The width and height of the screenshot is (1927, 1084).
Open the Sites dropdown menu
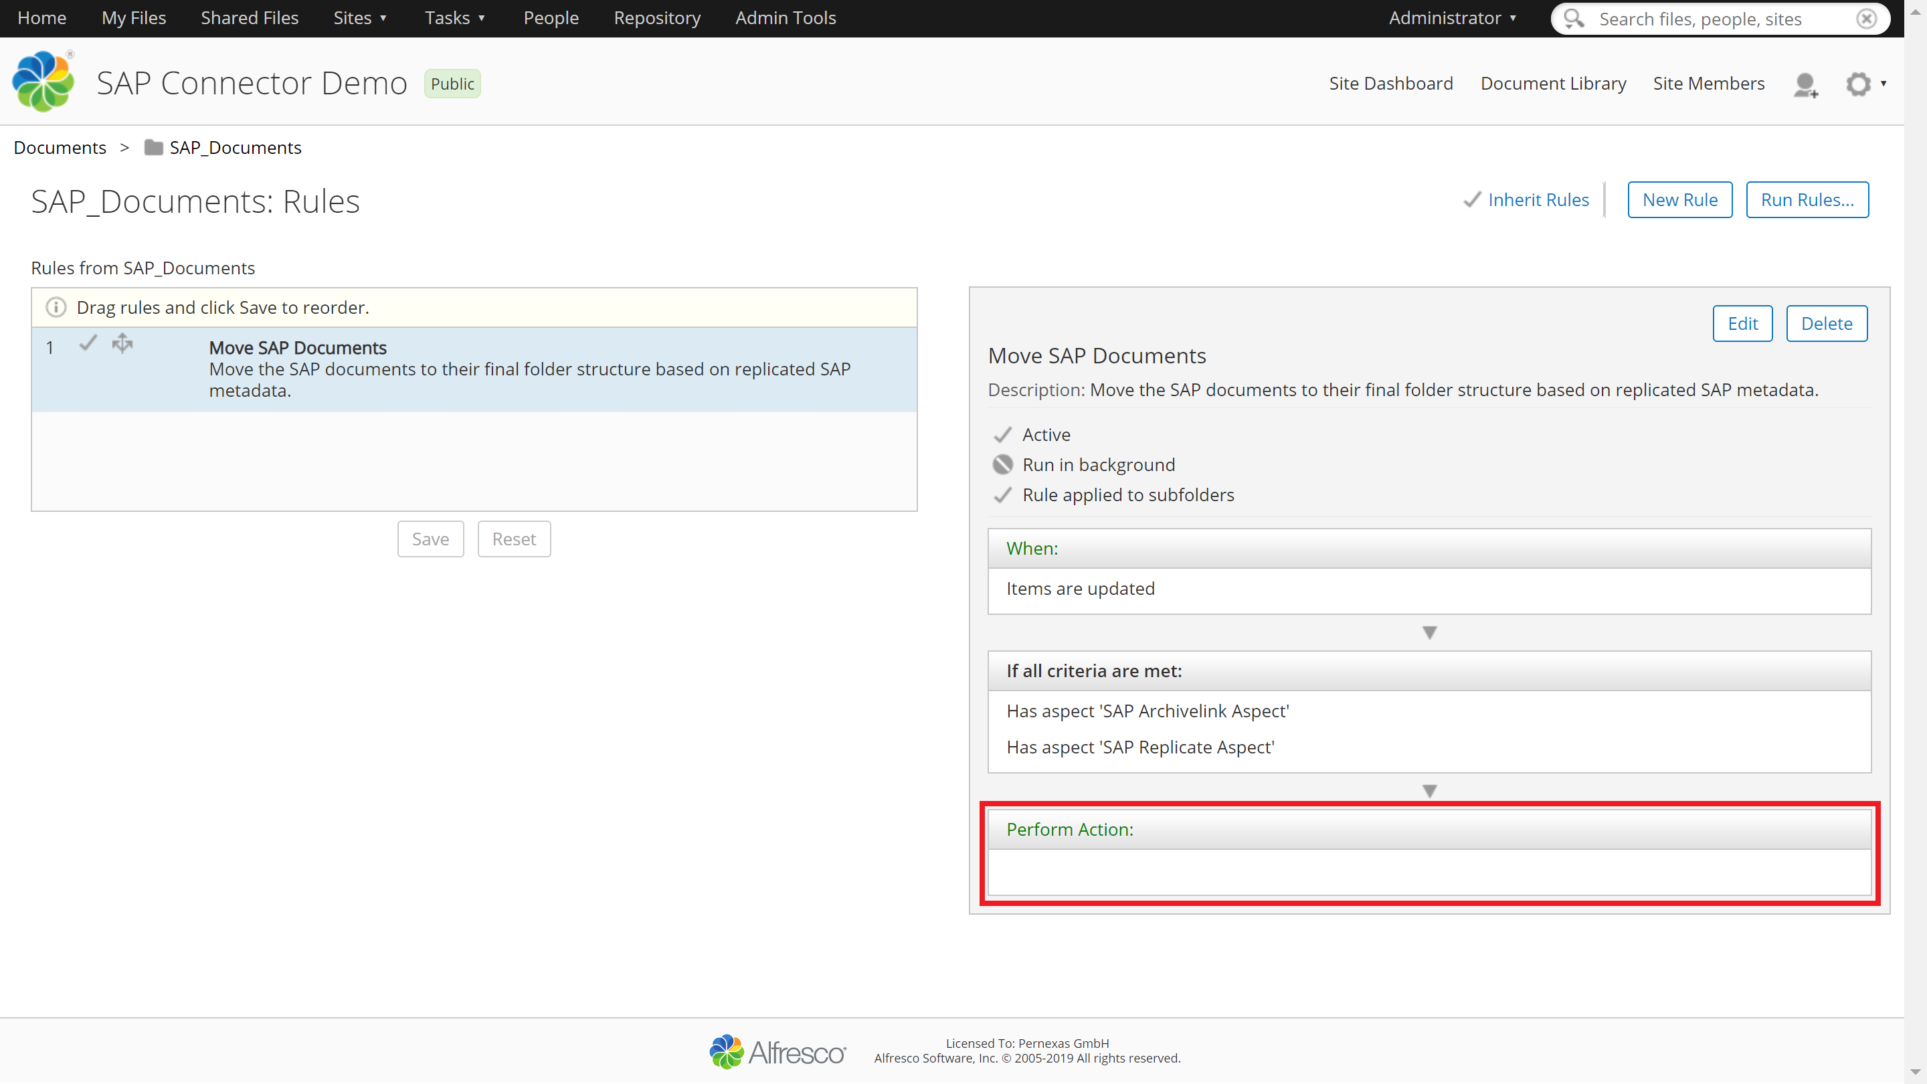point(360,18)
